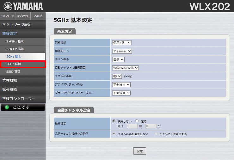Expand the 管理機能 menu
Image resolution: width=234 pixels, height=160 pixels.
[23, 80]
